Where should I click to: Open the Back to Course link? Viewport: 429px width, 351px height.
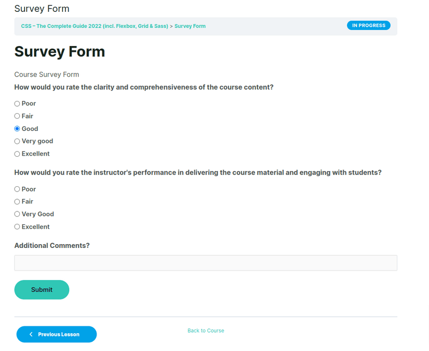(205, 331)
